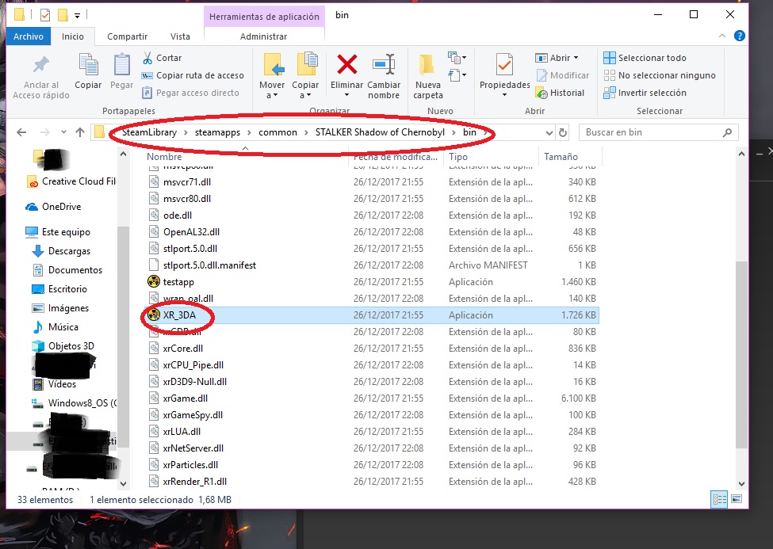Image resolution: width=773 pixels, height=549 pixels.
Task: Click Modificar in the Abrir group
Action: click(x=562, y=75)
